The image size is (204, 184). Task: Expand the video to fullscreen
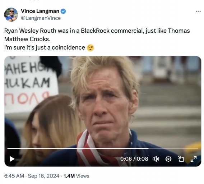tap(194, 159)
